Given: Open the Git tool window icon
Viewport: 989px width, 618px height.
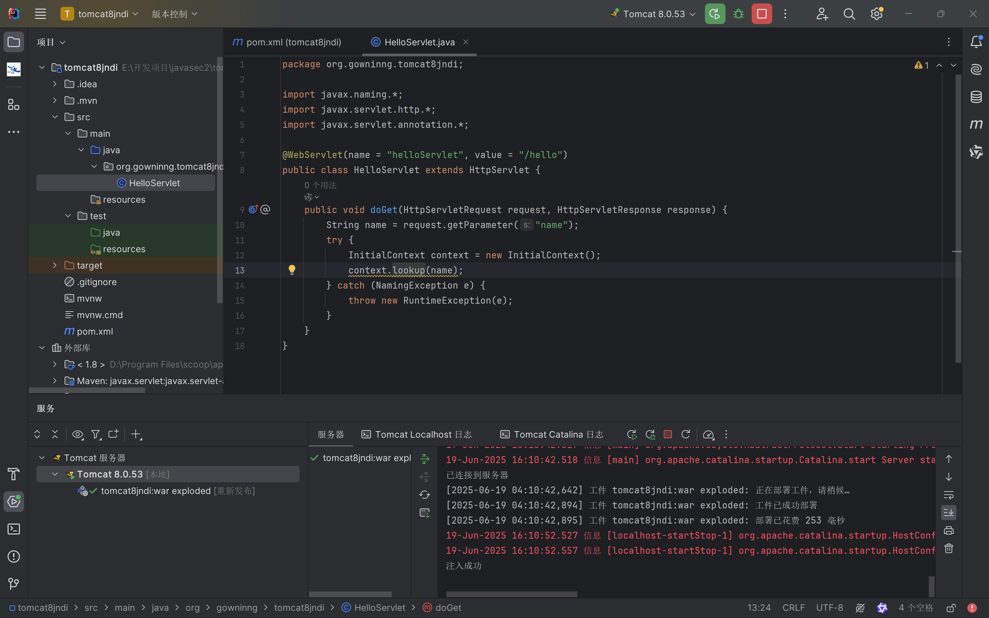Looking at the screenshot, I should point(13,584).
